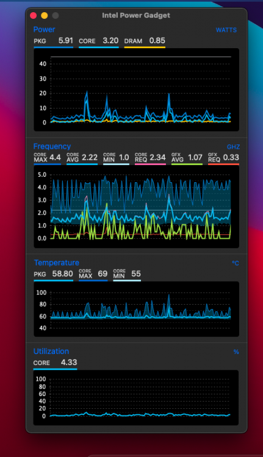
Task: Click the pink CORE REQ legend line
Action: click(150, 164)
